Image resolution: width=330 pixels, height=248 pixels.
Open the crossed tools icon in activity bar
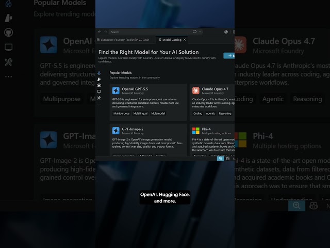(x=99, y=98)
